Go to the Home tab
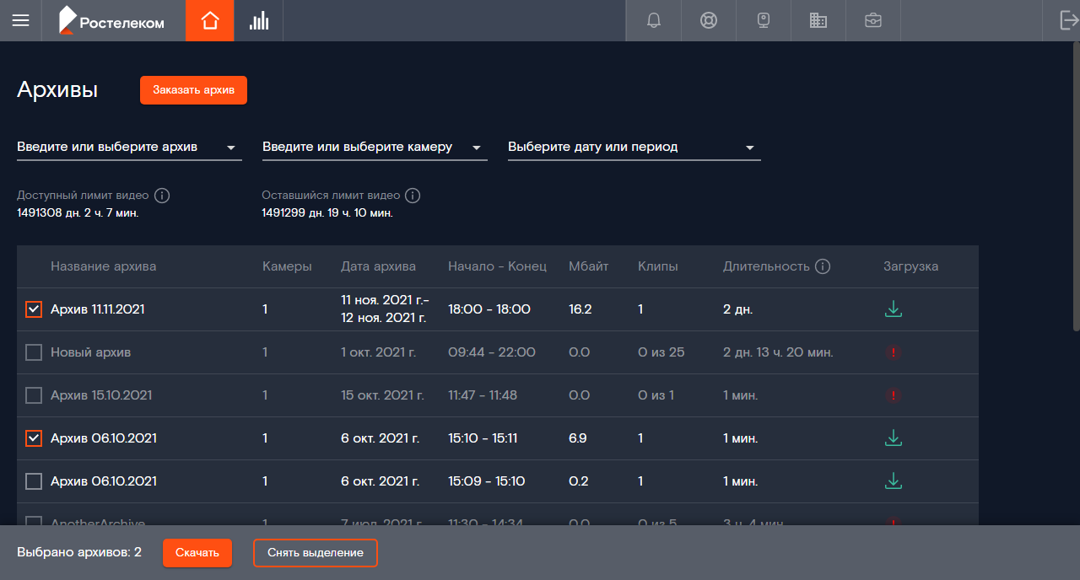Screen dimensions: 1080x580 point(210,20)
